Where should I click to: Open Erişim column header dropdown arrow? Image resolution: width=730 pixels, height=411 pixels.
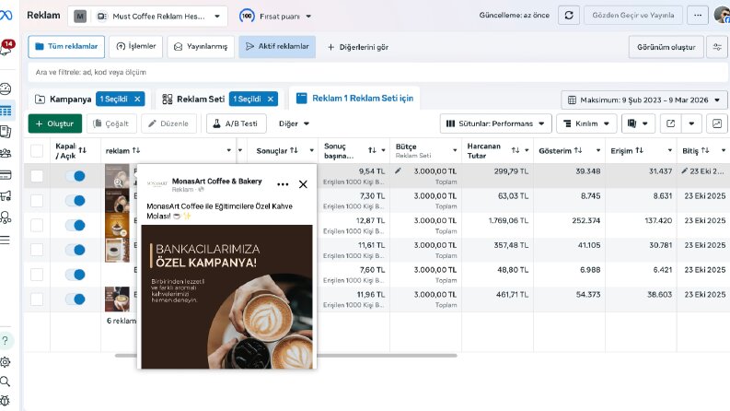click(670, 150)
